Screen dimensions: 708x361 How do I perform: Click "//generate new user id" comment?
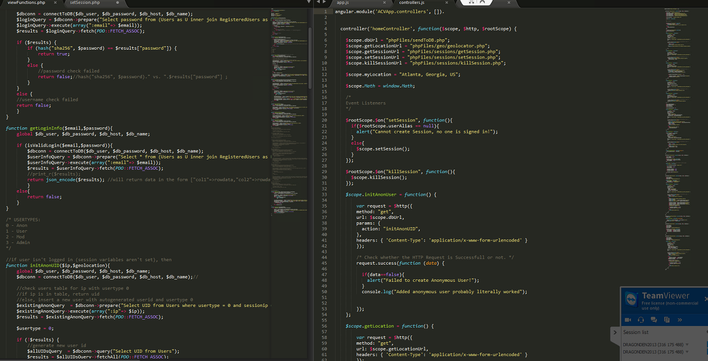(x=57, y=345)
